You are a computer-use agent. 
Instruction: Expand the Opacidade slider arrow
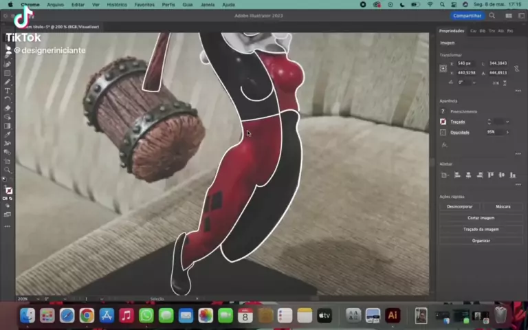[x=507, y=132]
